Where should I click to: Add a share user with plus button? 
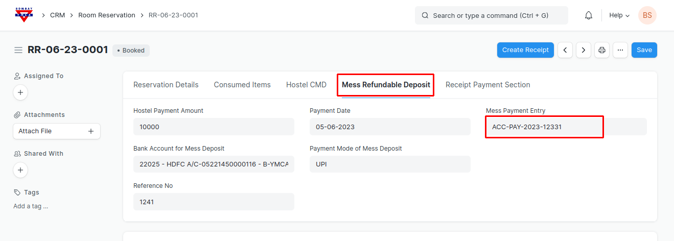[20, 170]
